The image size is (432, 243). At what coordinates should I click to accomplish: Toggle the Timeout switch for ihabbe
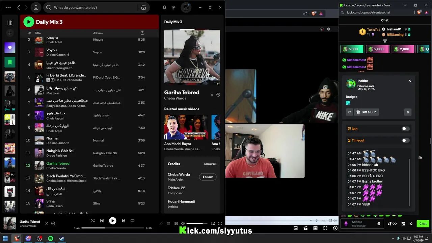click(x=405, y=140)
